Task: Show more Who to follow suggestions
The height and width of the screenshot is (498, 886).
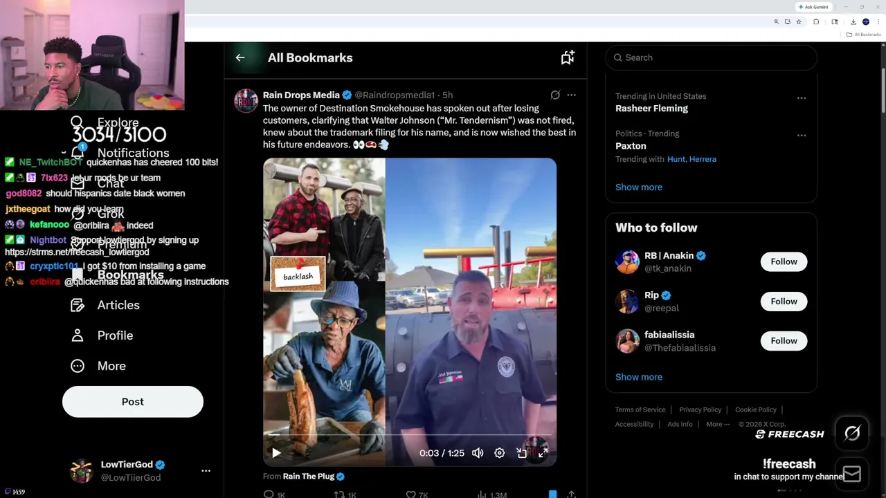Action: [x=639, y=377]
